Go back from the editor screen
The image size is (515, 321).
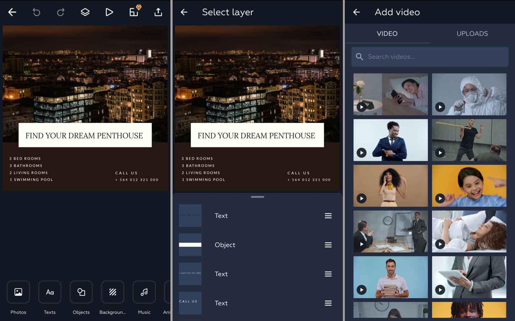(12, 12)
